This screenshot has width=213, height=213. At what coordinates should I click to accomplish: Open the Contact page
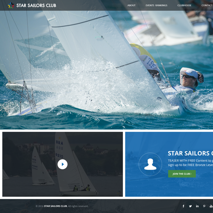pos(207,5)
